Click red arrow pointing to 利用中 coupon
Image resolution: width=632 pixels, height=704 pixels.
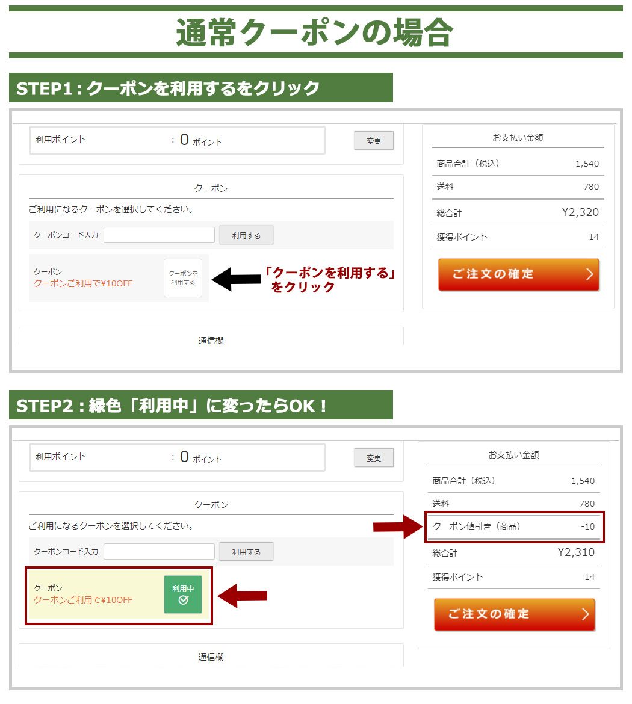(x=243, y=596)
